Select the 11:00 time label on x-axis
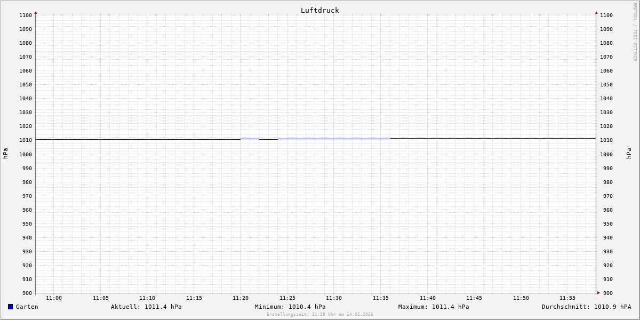This screenshot has height=320, width=640. coord(54,298)
